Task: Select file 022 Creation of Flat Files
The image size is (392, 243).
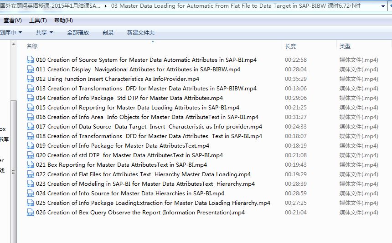Action: click(x=143, y=174)
